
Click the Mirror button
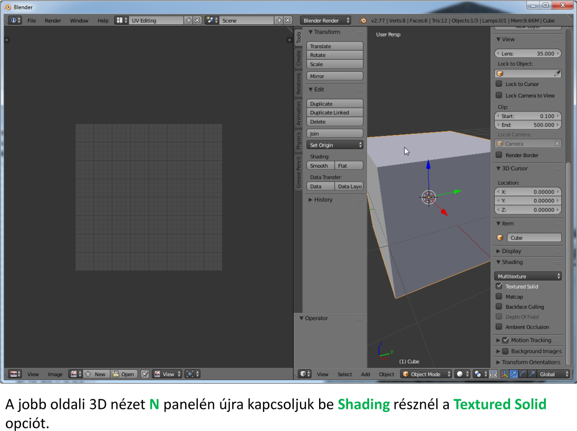335,76
